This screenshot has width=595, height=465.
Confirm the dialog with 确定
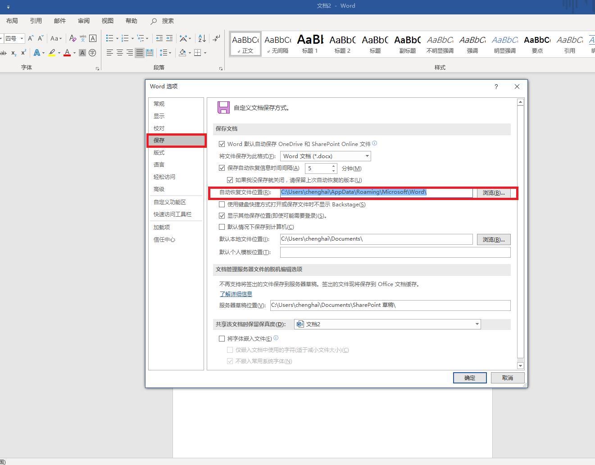470,378
